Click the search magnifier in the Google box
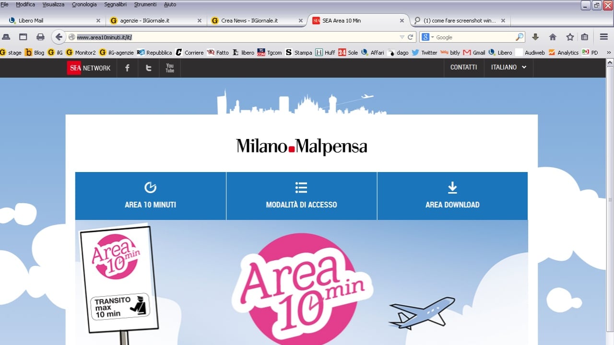Viewport: 614px width, 345px height. point(520,37)
